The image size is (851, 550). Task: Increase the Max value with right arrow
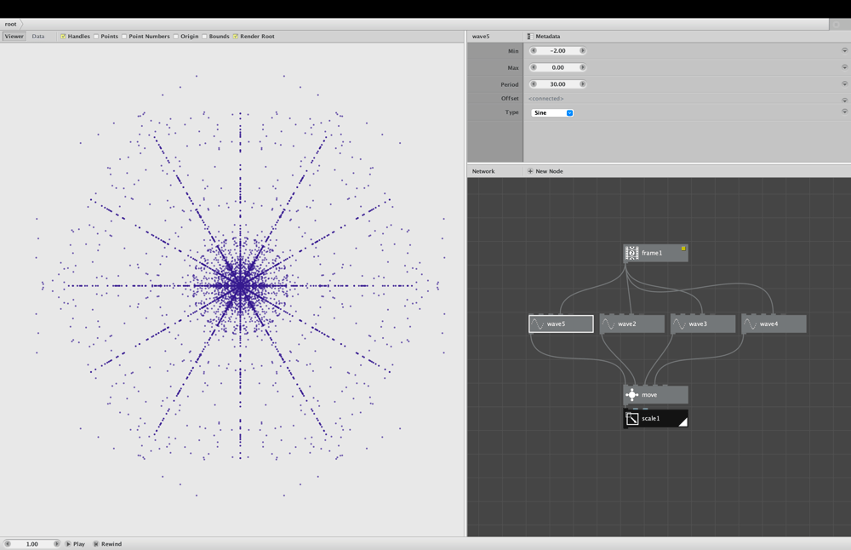(x=582, y=67)
